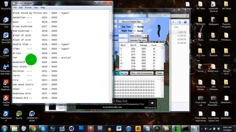Select the Stormy weather radio button
Image resolution: width=236 pixels, height=132 pixels.
coord(135,27)
